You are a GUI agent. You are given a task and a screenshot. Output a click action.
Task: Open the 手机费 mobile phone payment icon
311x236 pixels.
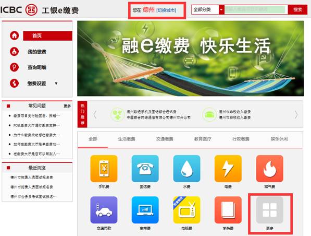point(104,169)
